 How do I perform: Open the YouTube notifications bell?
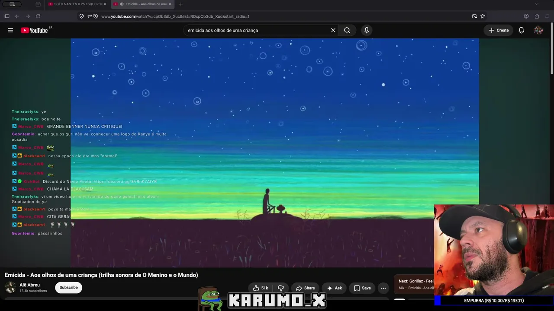522,30
